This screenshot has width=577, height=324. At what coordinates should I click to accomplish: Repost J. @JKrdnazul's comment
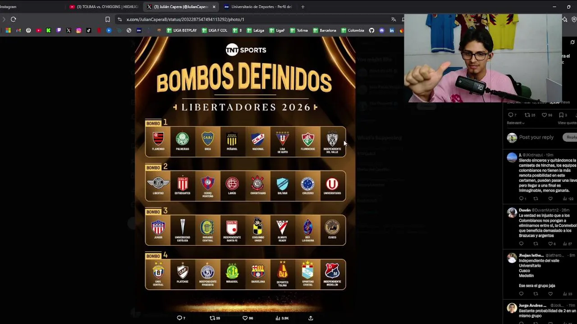[x=536, y=198]
